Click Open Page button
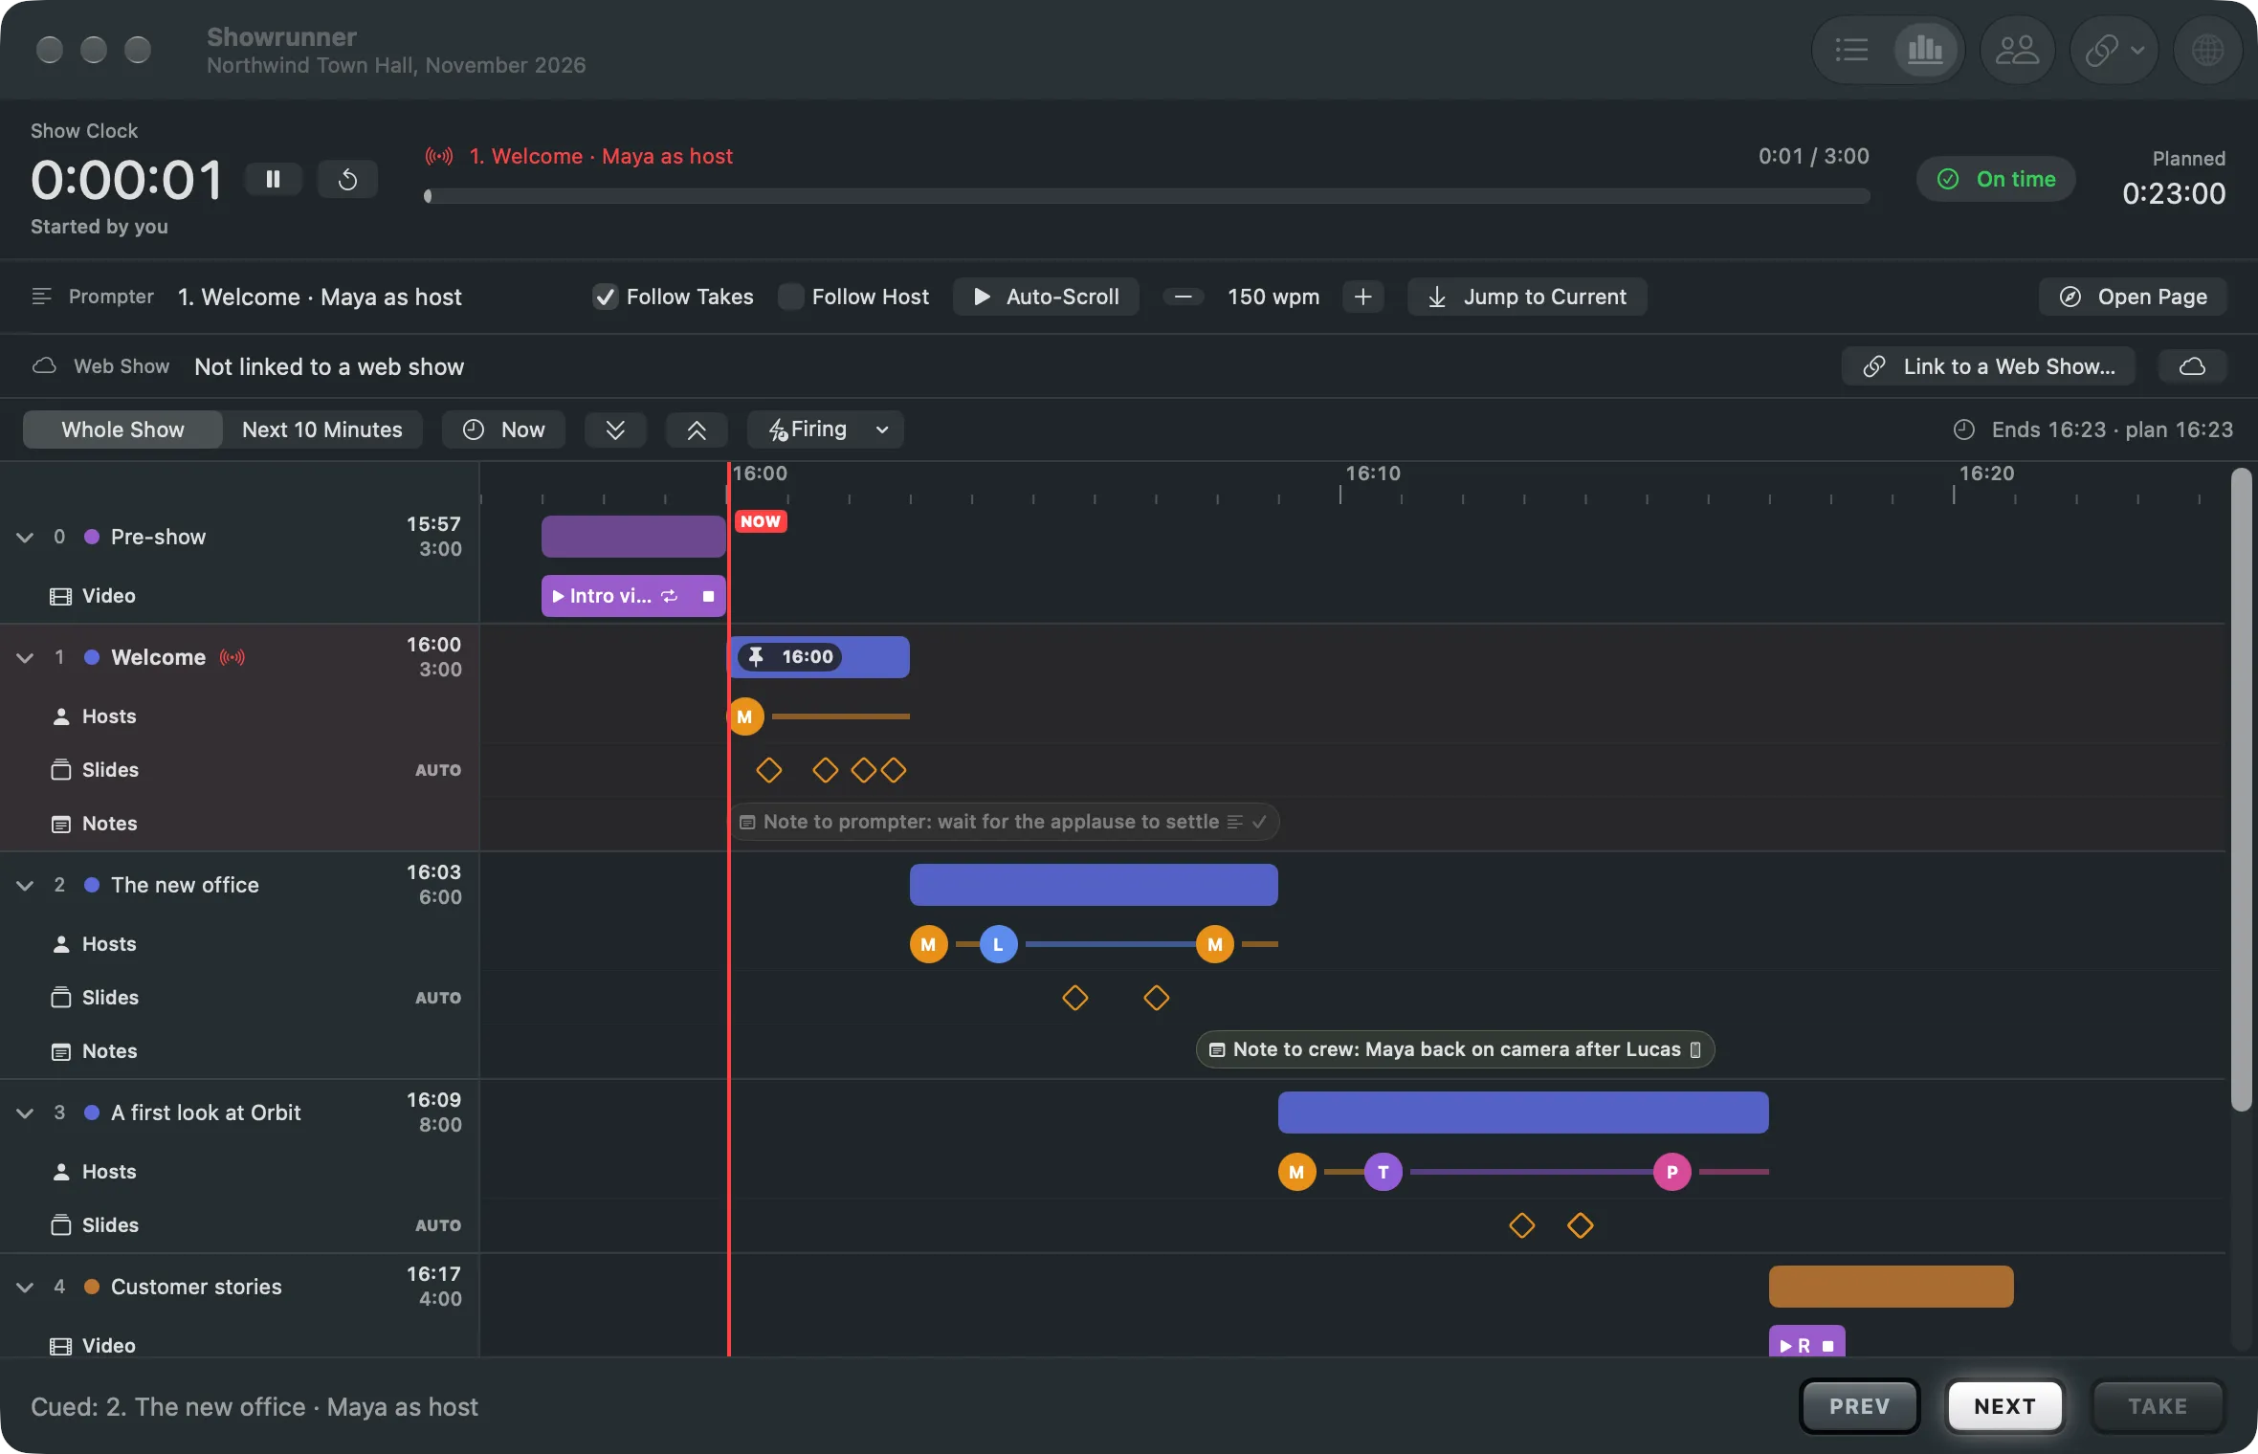The width and height of the screenshot is (2258, 1454). click(x=2133, y=297)
